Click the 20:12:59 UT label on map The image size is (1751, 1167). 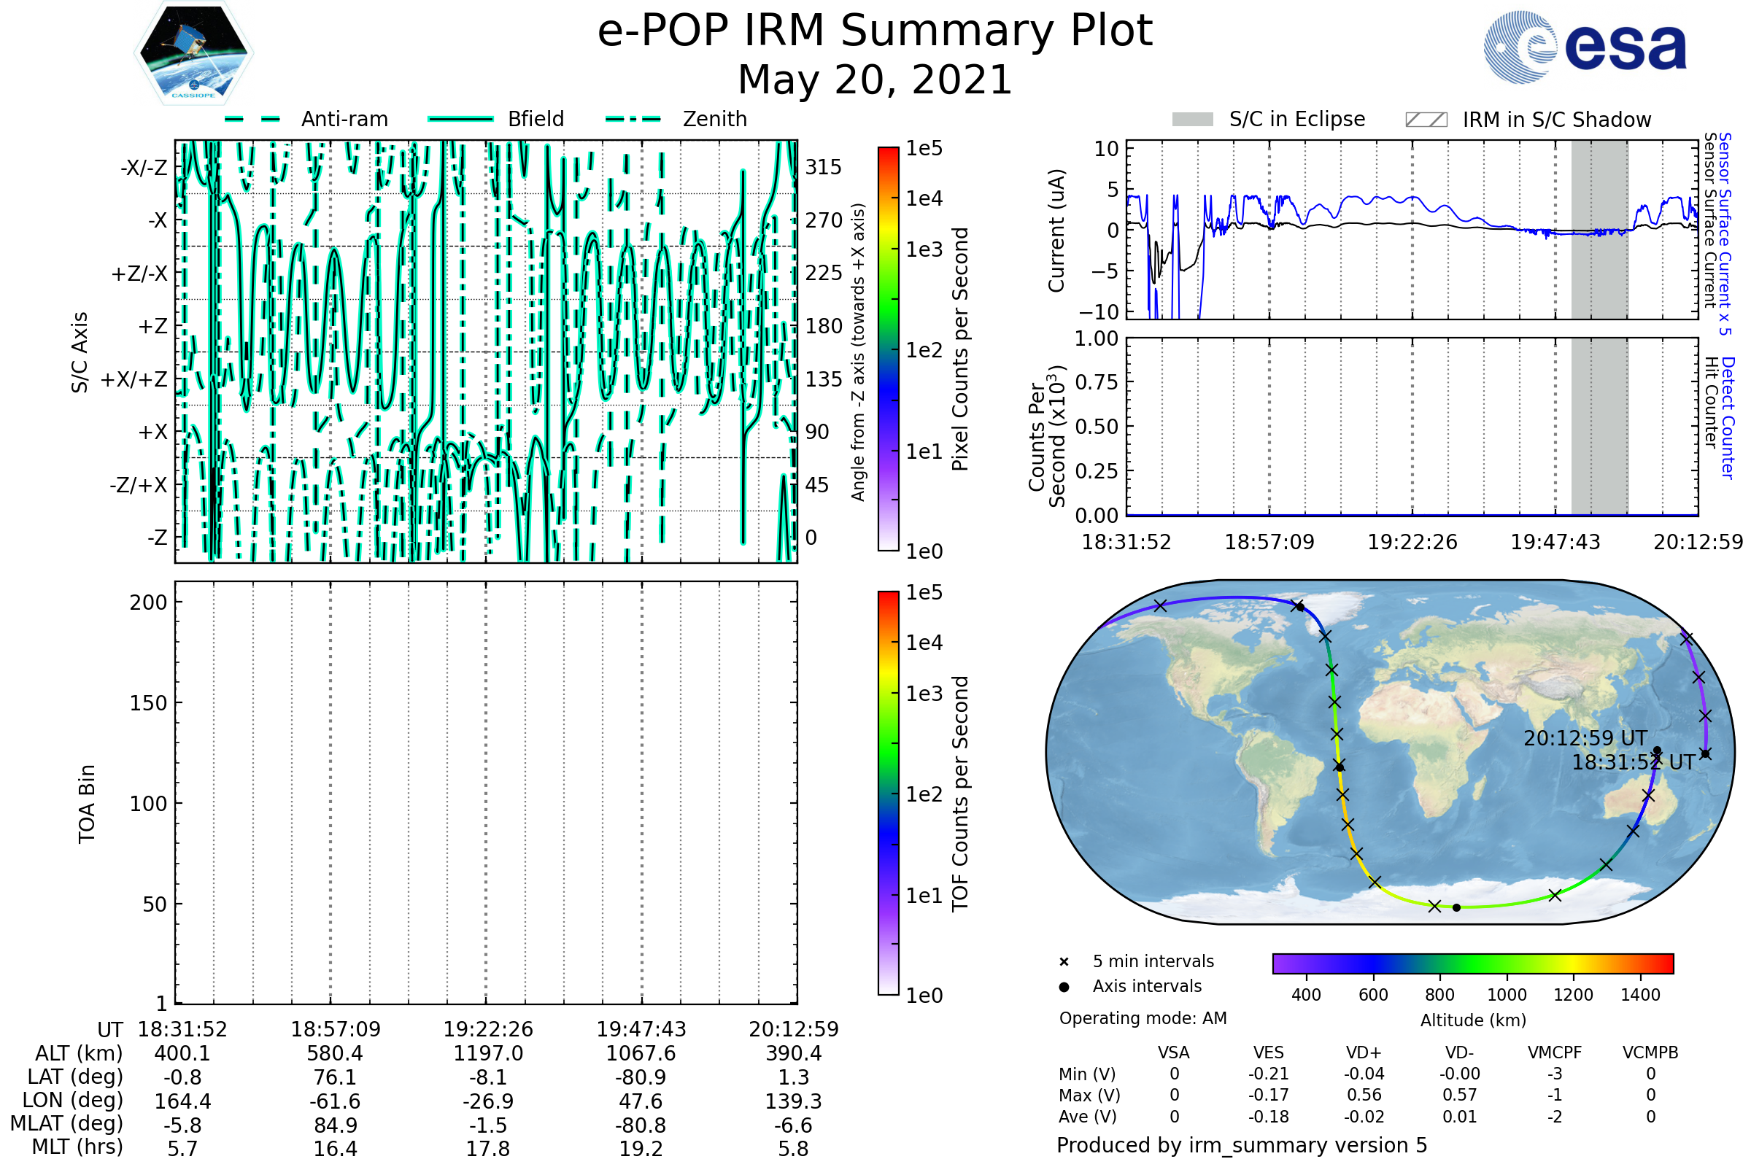pyautogui.click(x=1584, y=738)
